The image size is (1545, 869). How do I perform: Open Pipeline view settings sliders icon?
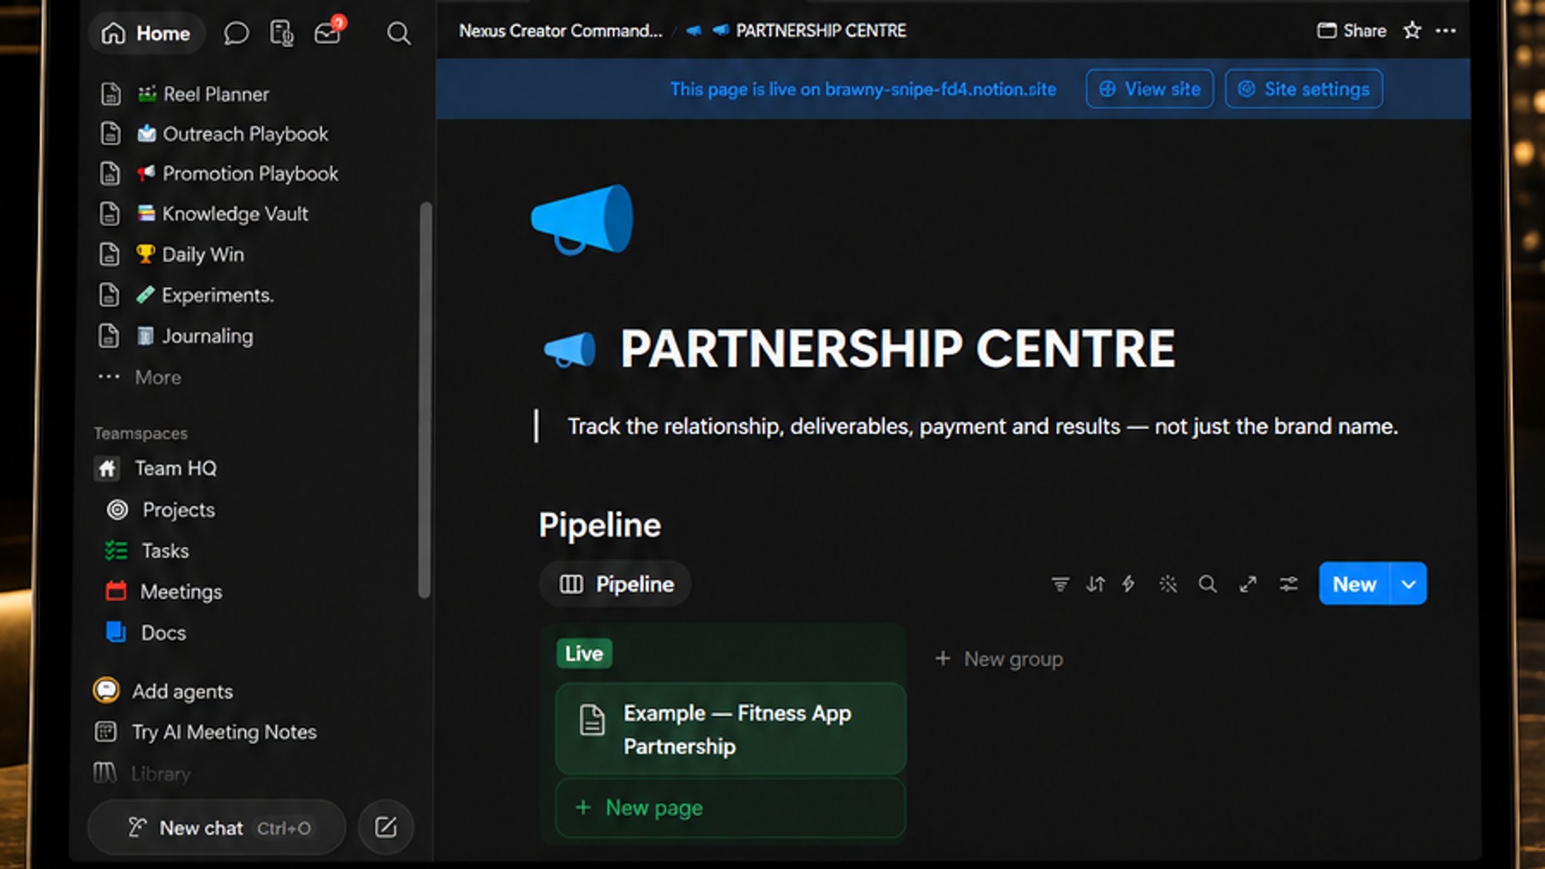pyautogui.click(x=1289, y=584)
